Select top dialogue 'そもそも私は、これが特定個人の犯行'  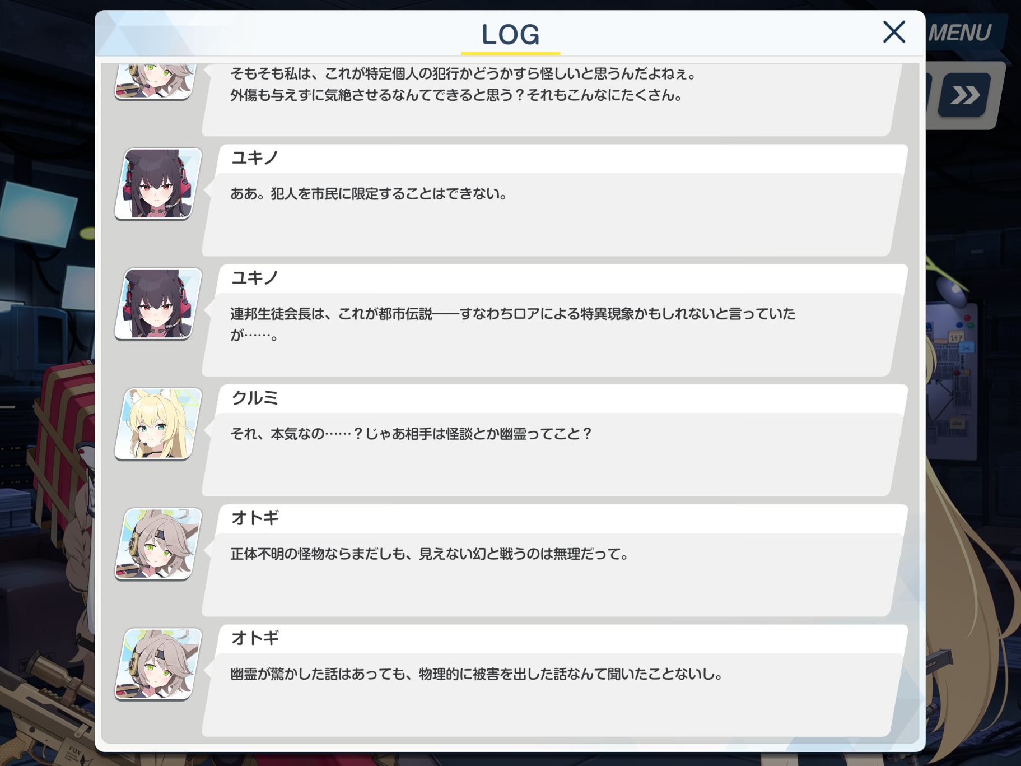coord(463,85)
